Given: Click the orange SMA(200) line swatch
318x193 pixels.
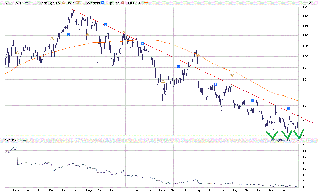Looking at the screenshot, I should point(146,3).
